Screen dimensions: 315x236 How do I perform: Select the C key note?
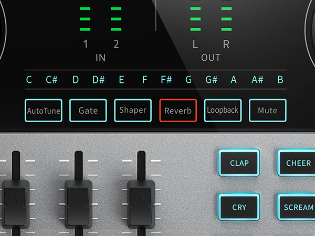click(x=29, y=80)
